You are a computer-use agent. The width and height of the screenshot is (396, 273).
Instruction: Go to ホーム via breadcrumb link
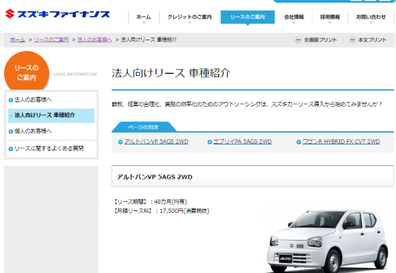tap(17, 40)
